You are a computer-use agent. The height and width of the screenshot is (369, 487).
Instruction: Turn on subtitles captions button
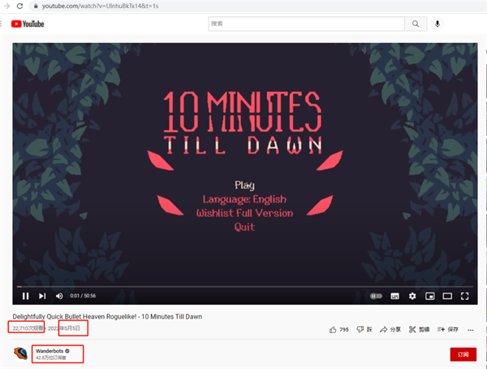click(x=394, y=296)
